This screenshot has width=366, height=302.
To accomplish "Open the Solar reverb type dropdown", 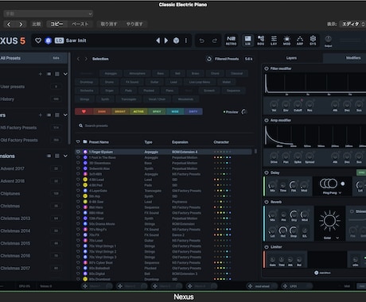I will (x=331, y=238).
